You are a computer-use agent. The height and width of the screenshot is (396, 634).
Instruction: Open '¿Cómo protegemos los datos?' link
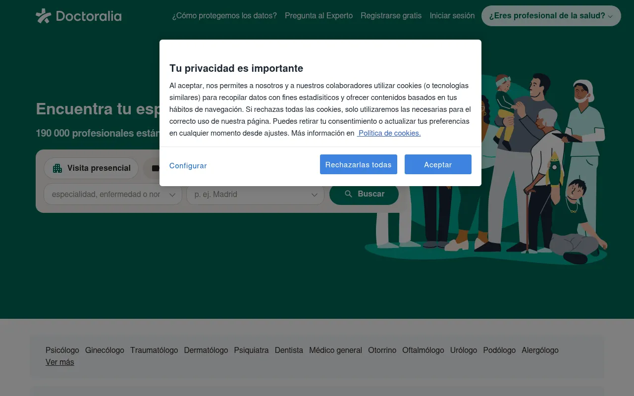[x=224, y=16]
